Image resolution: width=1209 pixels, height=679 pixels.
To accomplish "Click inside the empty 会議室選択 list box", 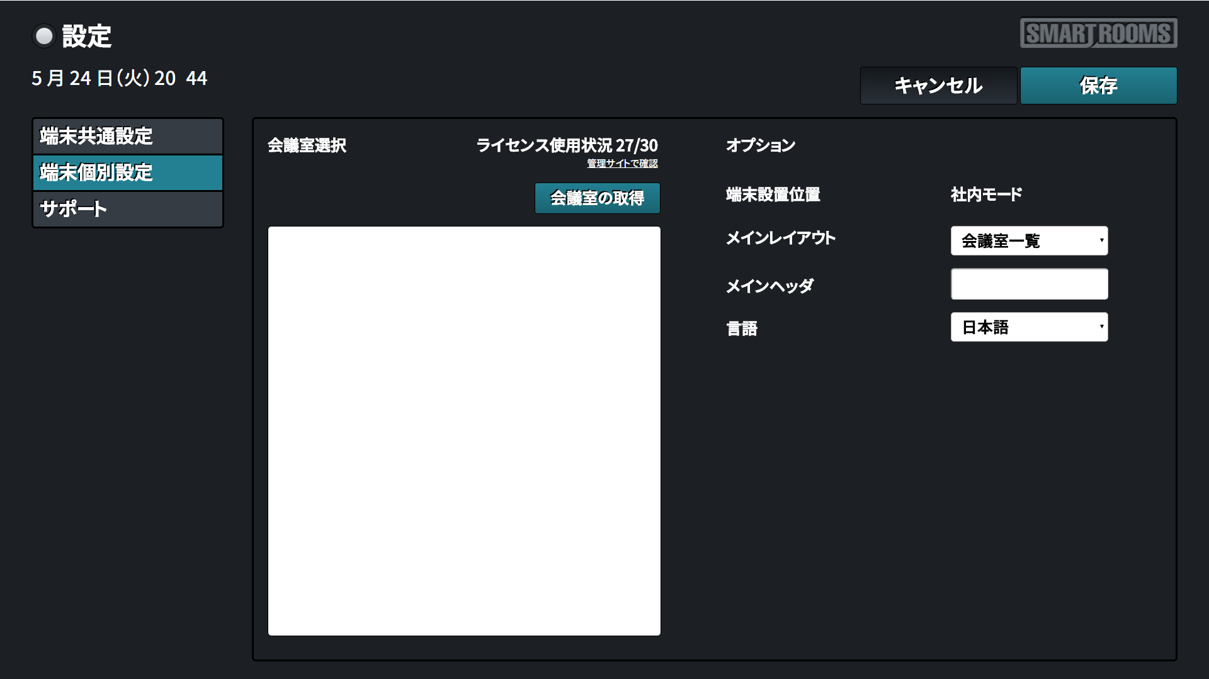I will click(464, 431).
